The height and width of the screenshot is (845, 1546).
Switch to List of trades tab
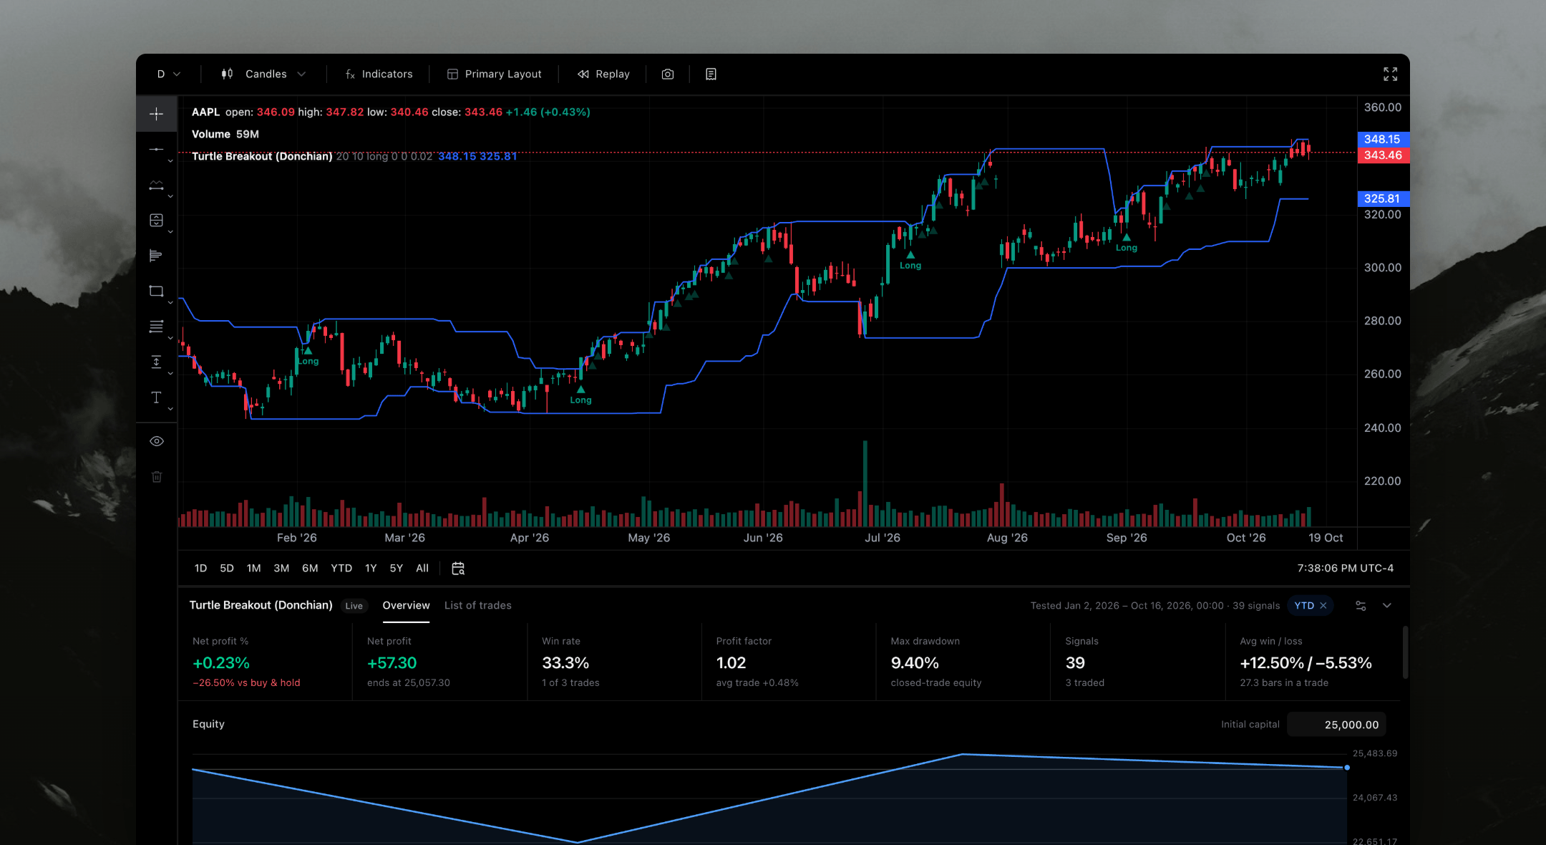[x=477, y=606]
